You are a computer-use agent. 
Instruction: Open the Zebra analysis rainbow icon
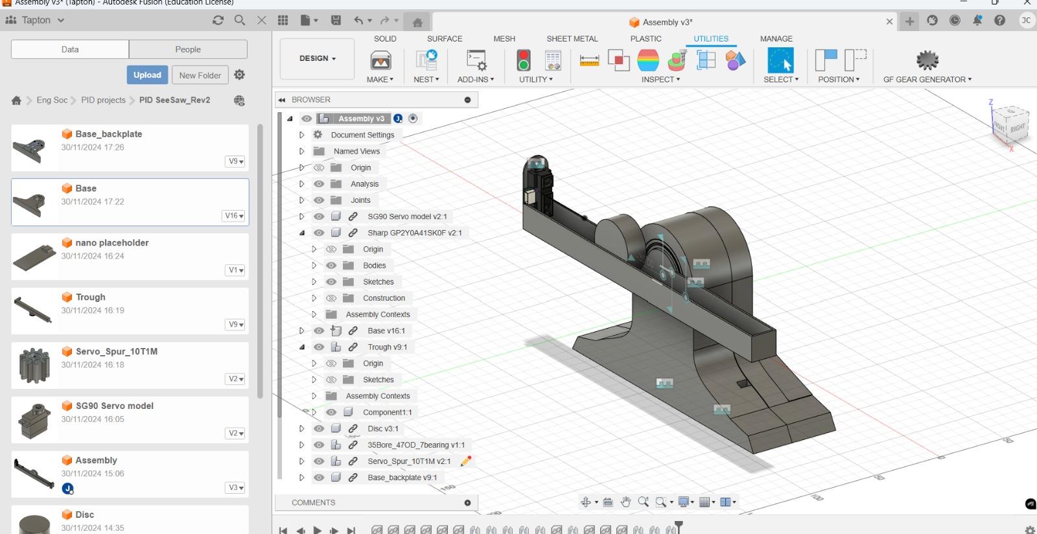(x=648, y=60)
